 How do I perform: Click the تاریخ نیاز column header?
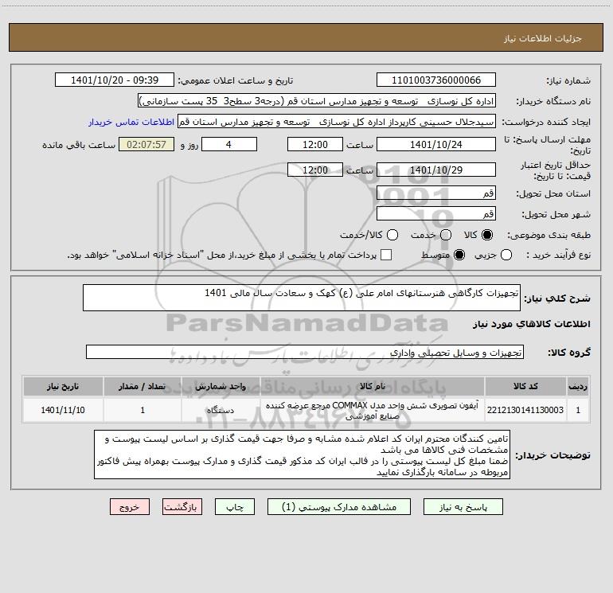click(x=63, y=387)
